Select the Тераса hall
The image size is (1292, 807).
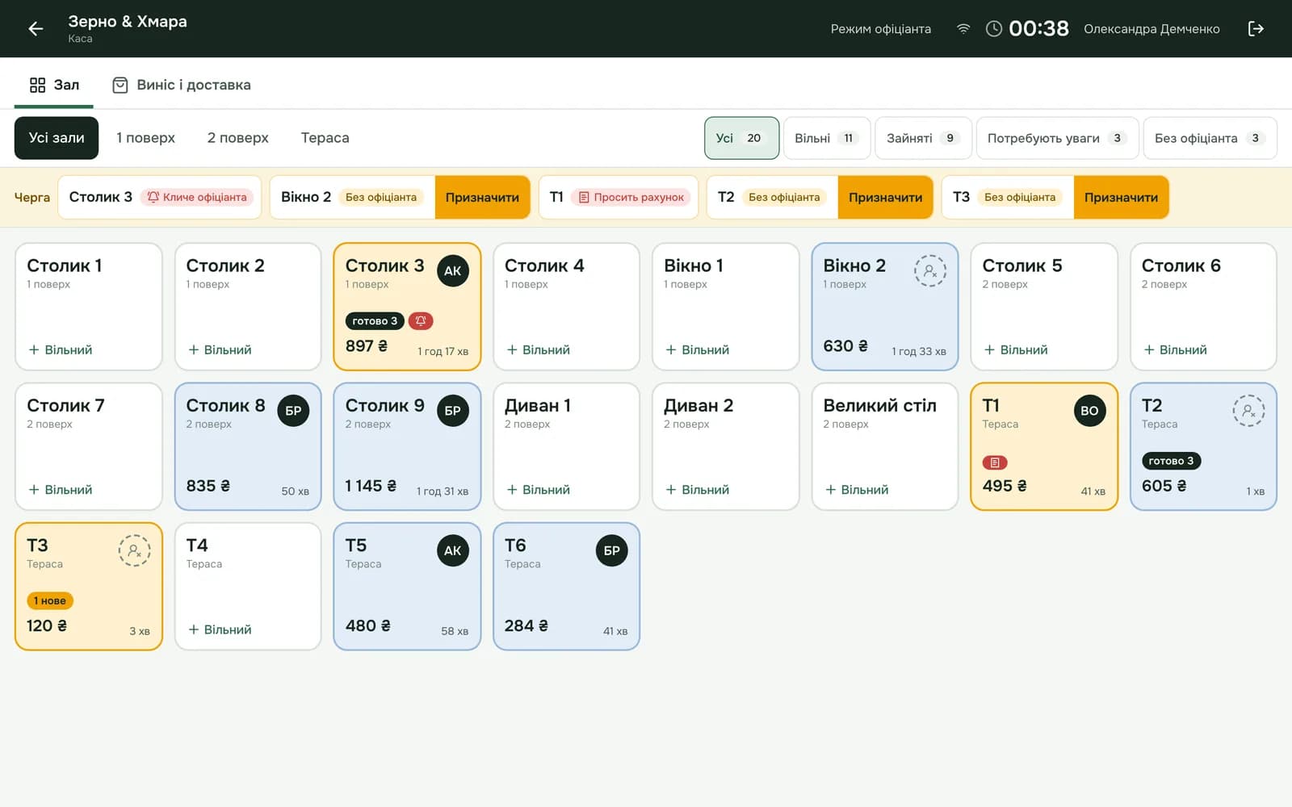click(x=325, y=138)
